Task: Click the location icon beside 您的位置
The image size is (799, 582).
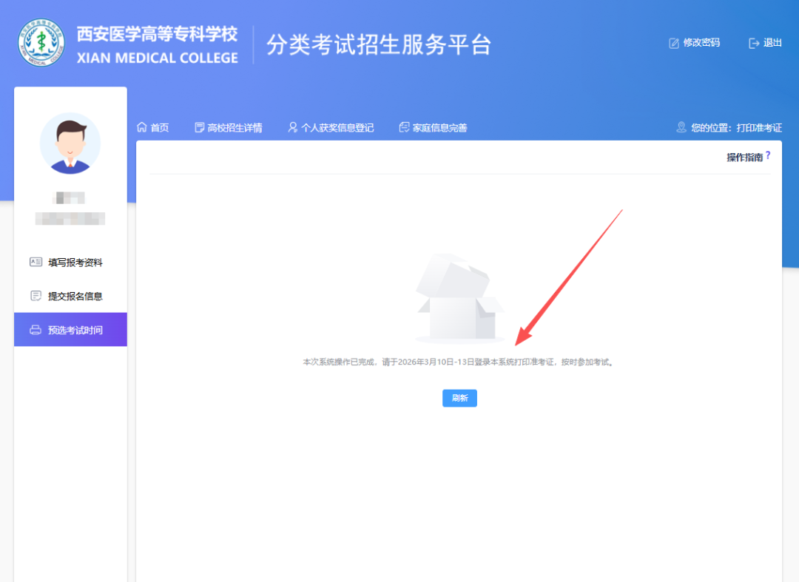Action: [681, 127]
